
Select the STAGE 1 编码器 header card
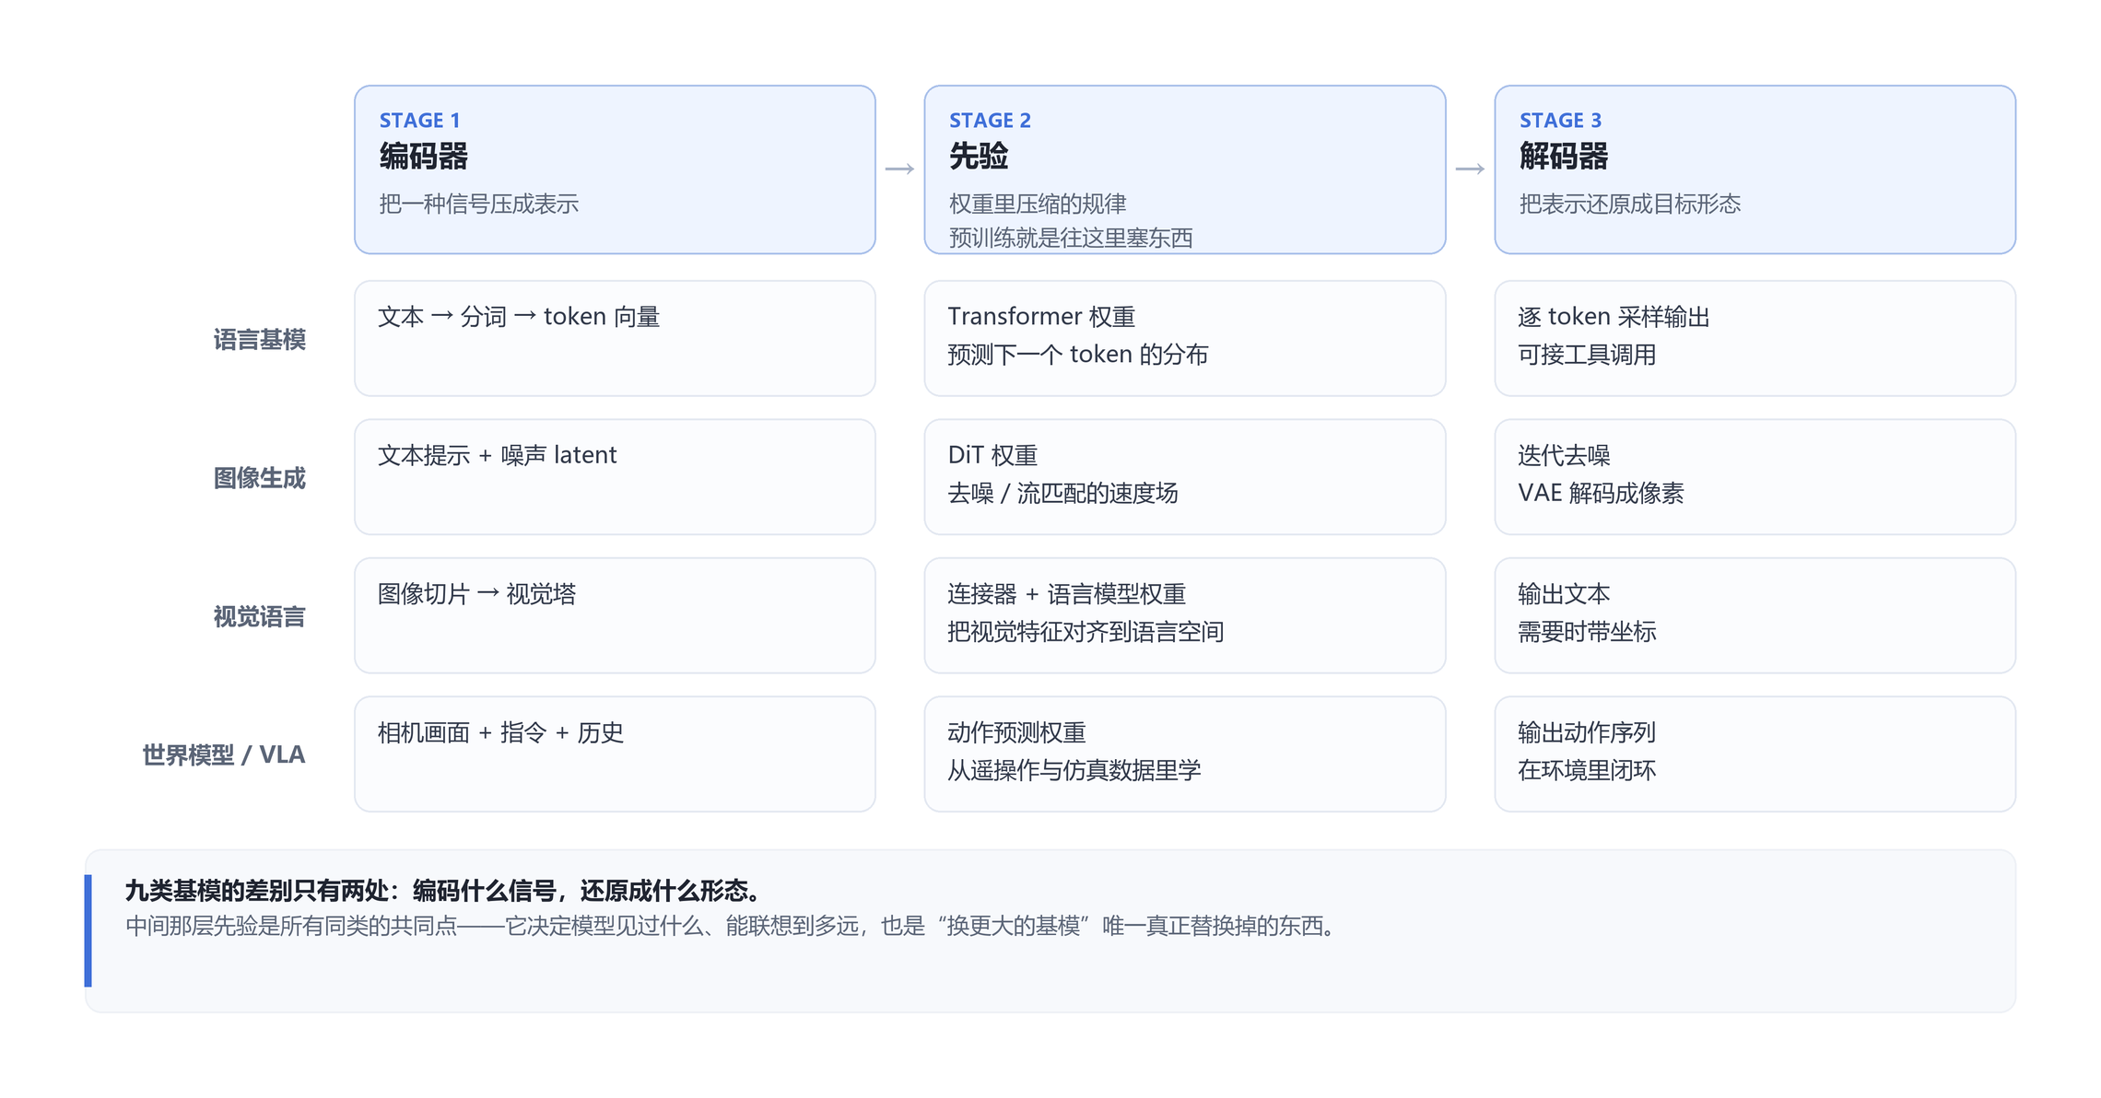point(615,169)
